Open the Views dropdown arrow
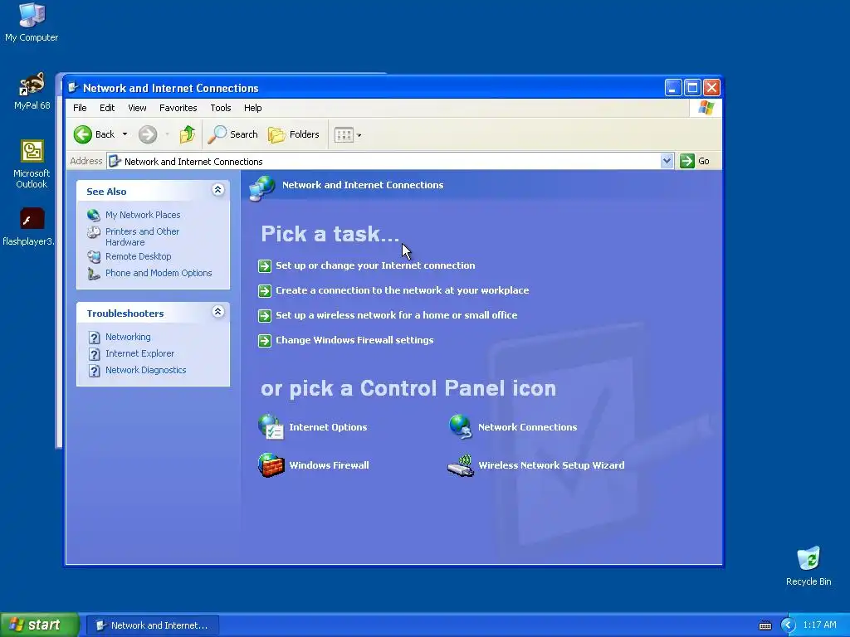850x637 pixels. (359, 135)
